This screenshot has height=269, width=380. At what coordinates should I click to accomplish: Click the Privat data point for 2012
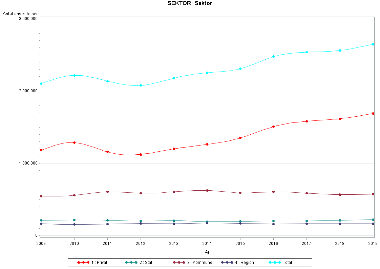point(141,154)
